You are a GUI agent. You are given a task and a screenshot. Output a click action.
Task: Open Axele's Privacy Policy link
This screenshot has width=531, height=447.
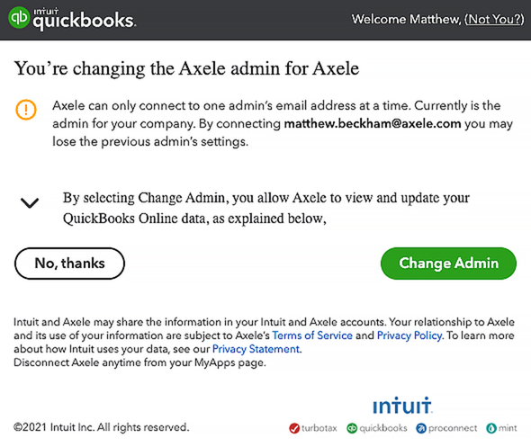click(409, 335)
